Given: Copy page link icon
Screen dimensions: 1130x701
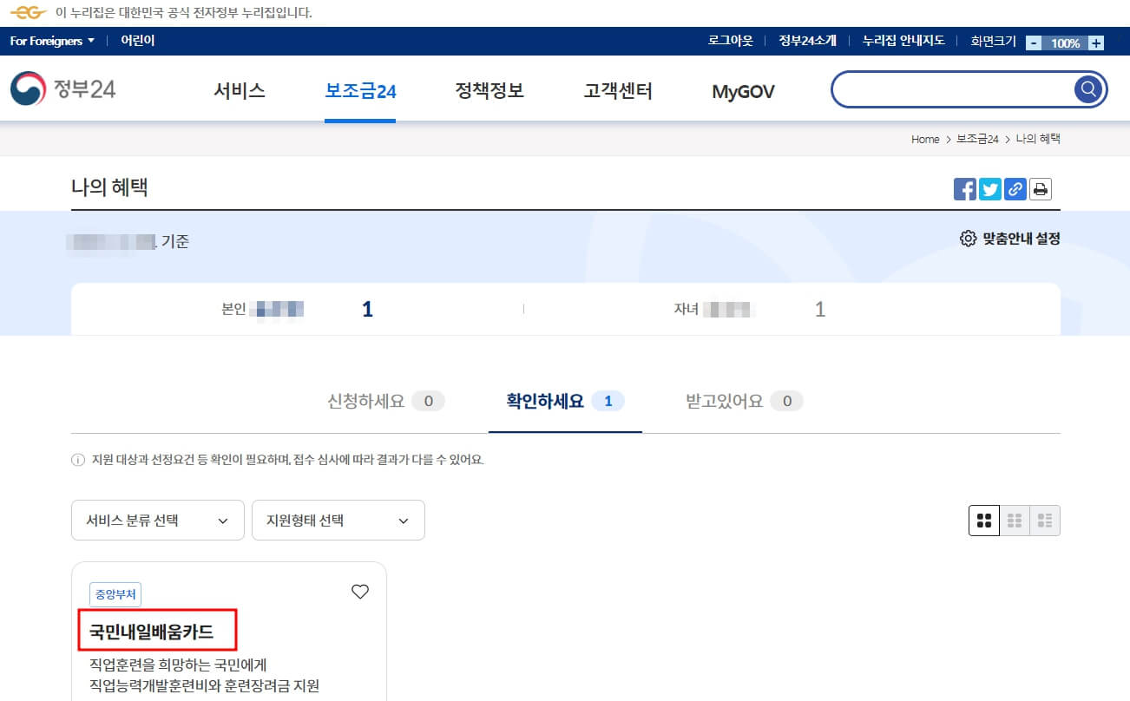Looking at the screenshot, I should (1015, 189).
